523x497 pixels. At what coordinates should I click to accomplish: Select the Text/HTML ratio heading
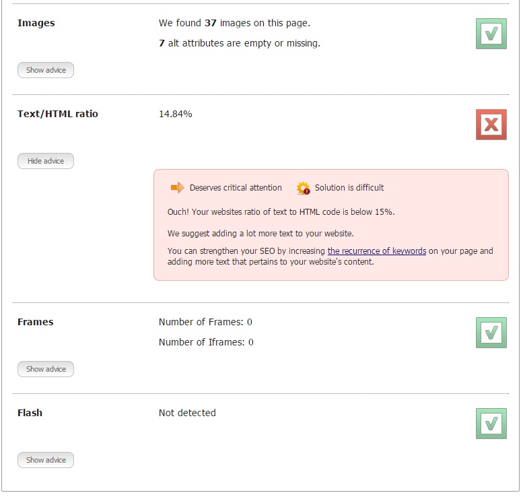click(x=58, y=114)
